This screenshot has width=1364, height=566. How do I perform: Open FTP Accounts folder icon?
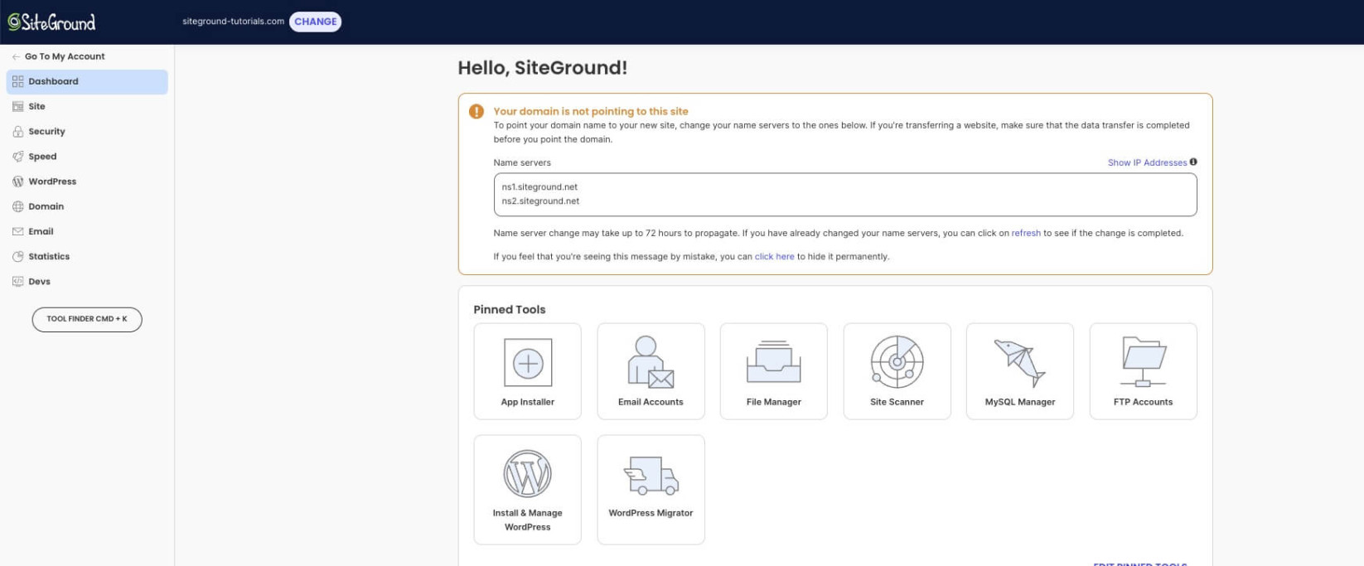tap(1144, 362)
